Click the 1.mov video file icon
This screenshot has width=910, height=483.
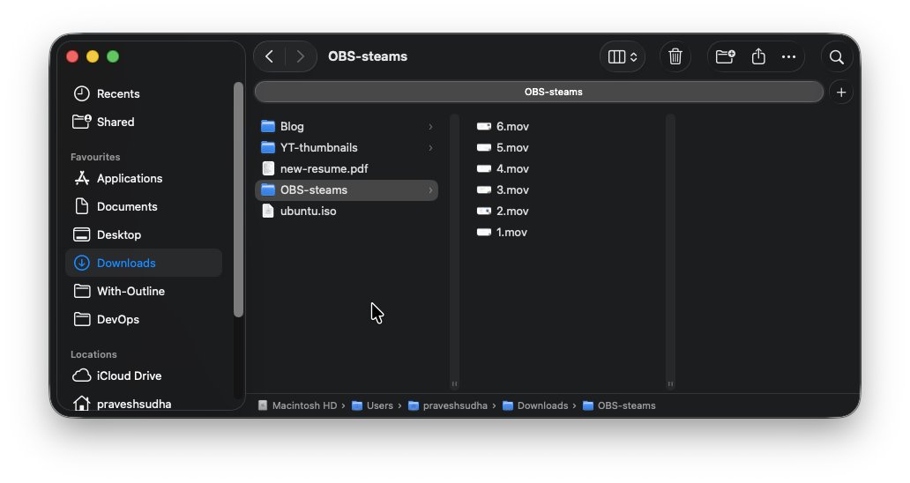click(x=484, y=233)
